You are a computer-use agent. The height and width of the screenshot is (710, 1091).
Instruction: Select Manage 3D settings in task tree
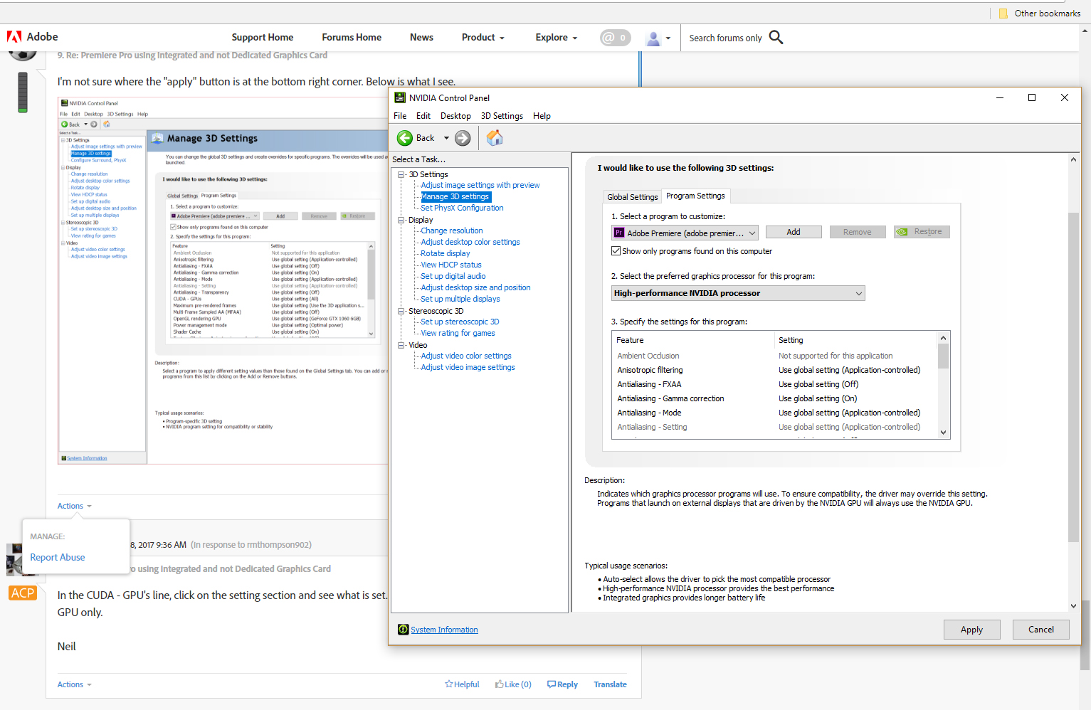click(455, 196)
